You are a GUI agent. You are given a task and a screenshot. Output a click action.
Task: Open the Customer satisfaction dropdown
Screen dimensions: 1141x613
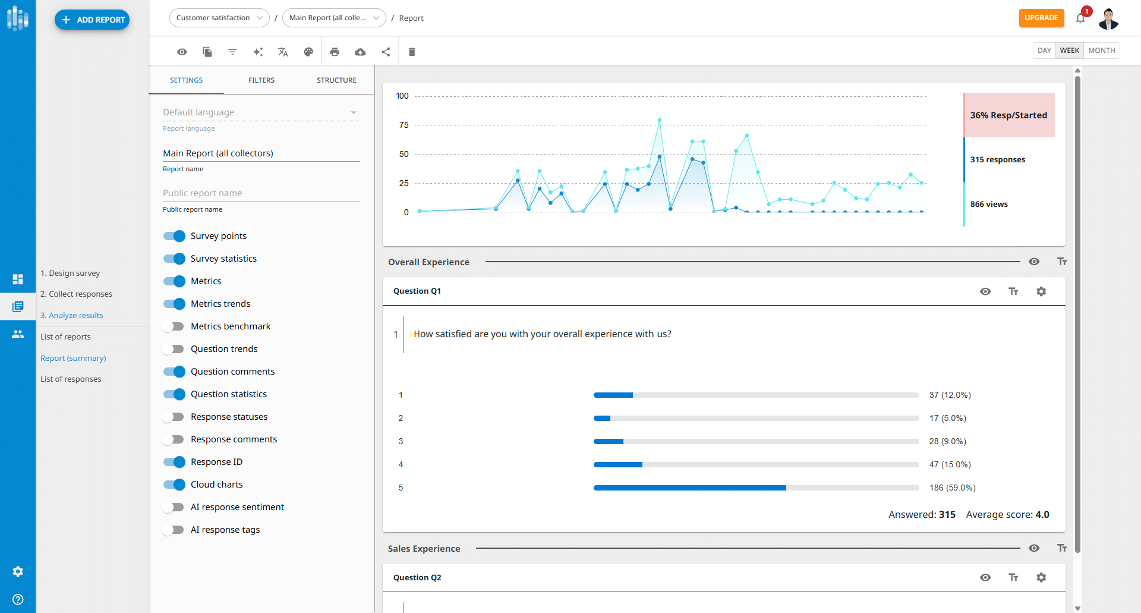[219, 18]
